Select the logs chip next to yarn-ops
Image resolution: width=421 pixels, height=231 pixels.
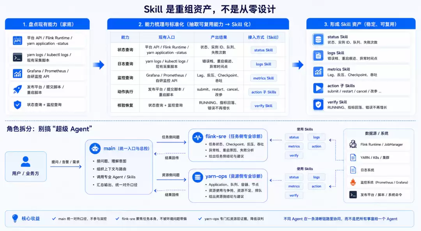click(316, 177)
